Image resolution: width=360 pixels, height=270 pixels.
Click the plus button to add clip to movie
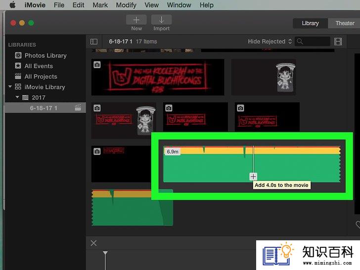pos(253,177)
